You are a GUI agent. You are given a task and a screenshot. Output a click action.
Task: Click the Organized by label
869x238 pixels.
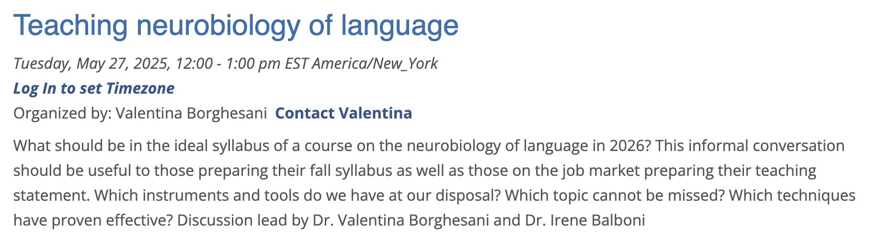pos(62,113)
